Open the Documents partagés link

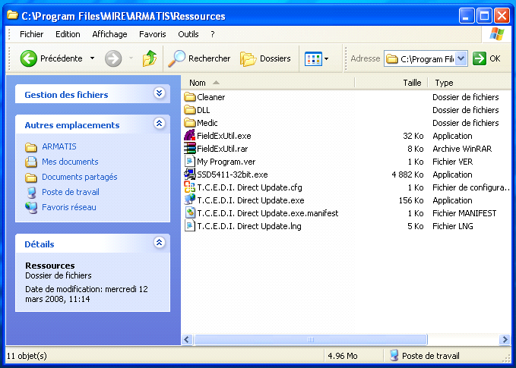coord(80,177)
